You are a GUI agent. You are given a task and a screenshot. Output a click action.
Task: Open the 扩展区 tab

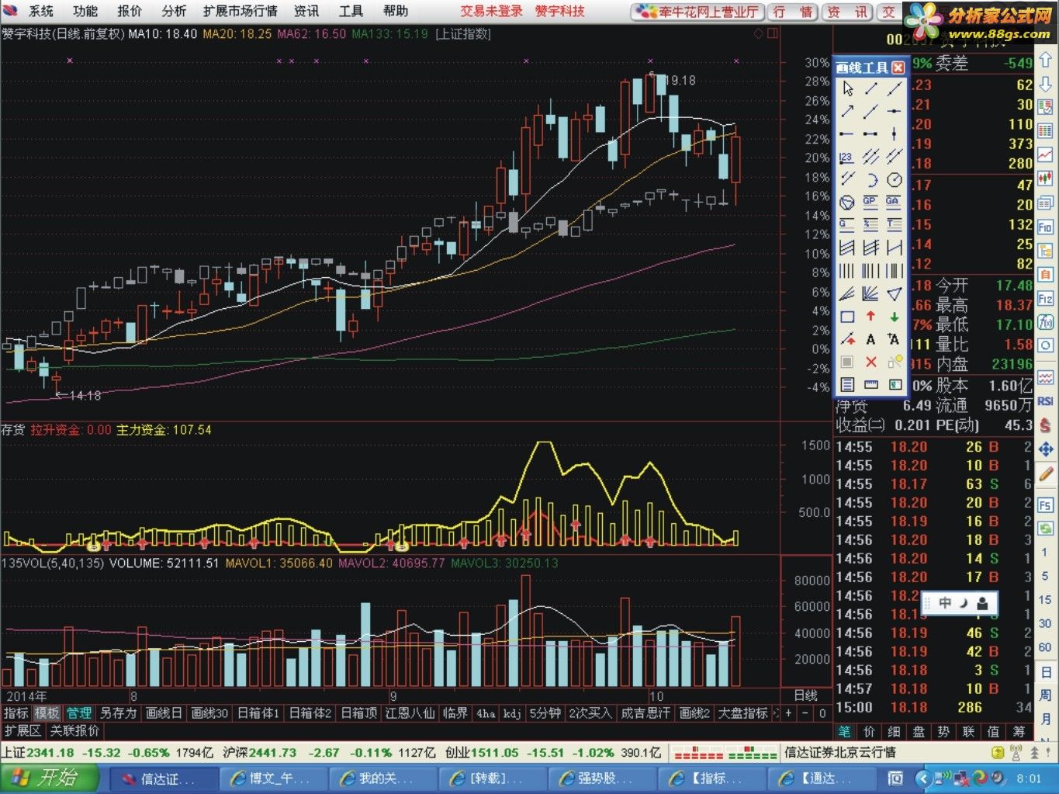point(22,730)
